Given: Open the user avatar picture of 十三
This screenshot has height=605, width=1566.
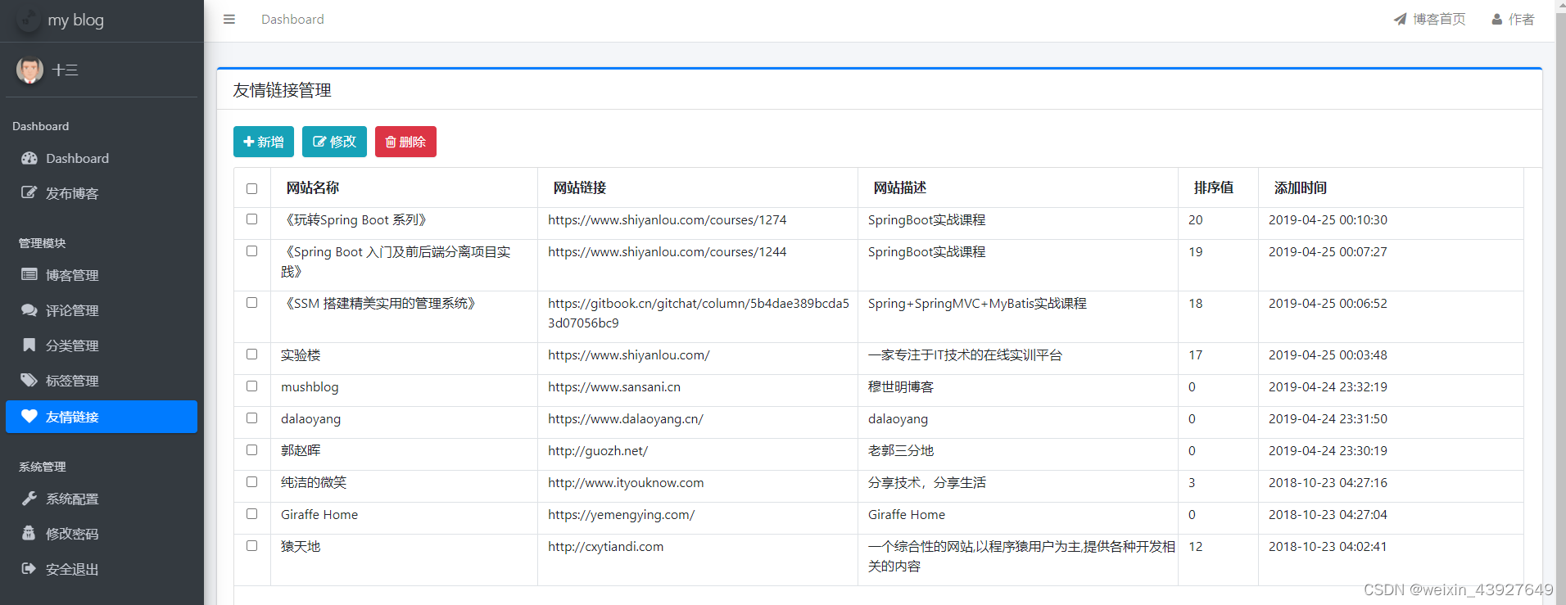Looking at the screenshot, I should coord(29,70).
